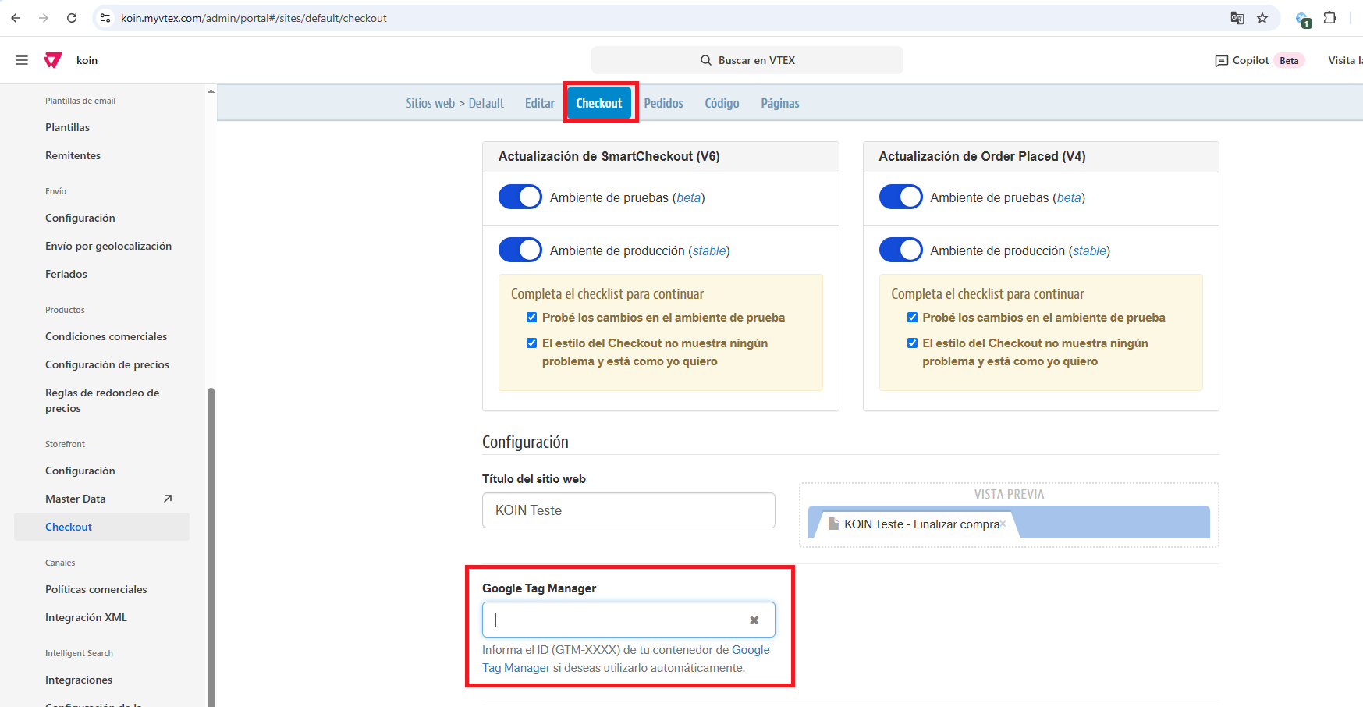Close the KOIN Teste preview tab

point(1003,524)
